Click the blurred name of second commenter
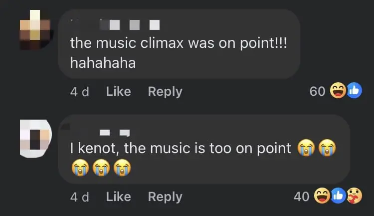Screen dimensions: 374x216 [x=114, y=132]
